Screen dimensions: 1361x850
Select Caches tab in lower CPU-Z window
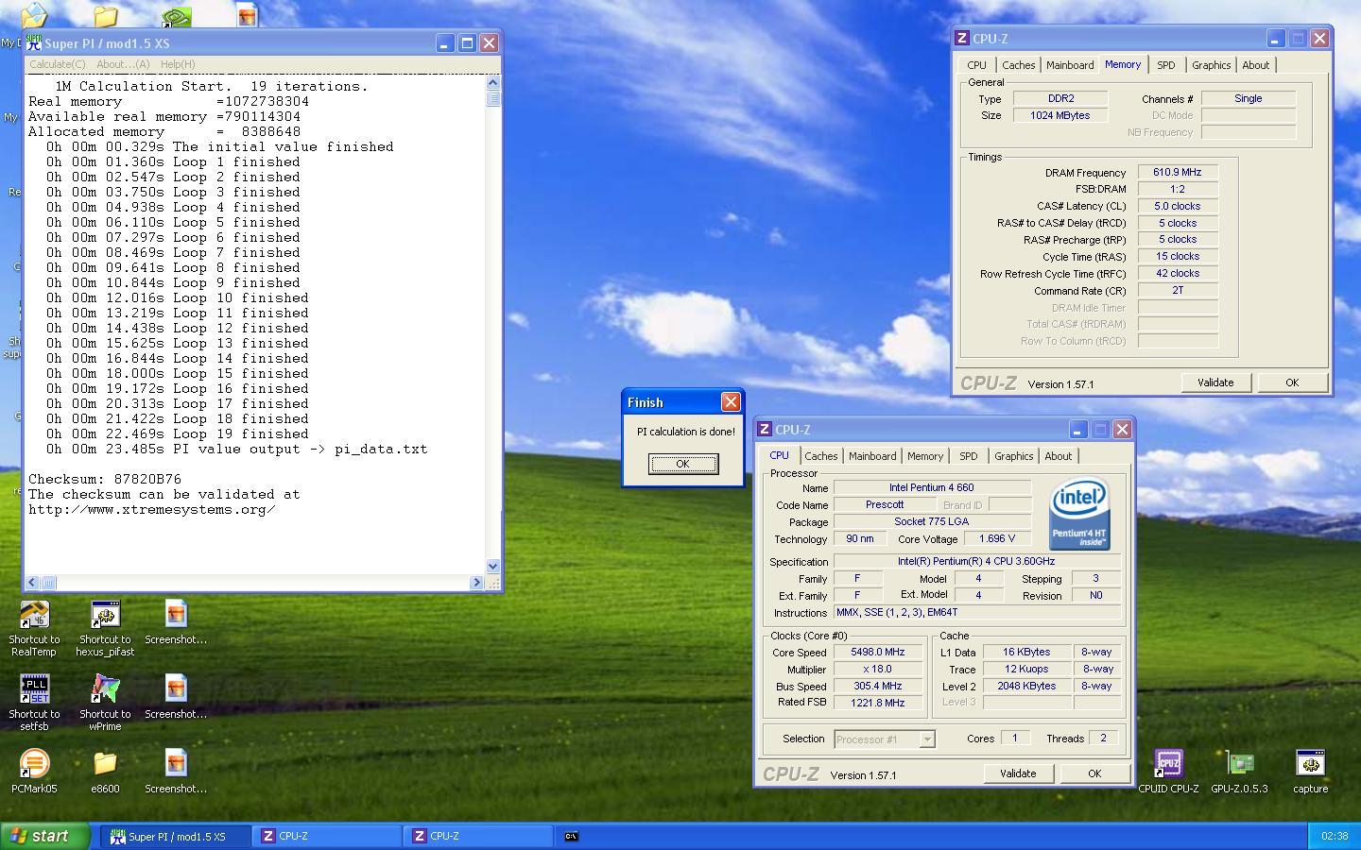tap(820, 456)
